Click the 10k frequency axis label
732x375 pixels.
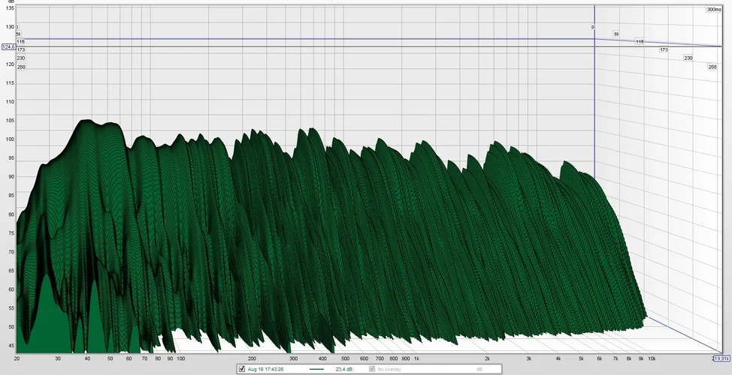(652, 358)
